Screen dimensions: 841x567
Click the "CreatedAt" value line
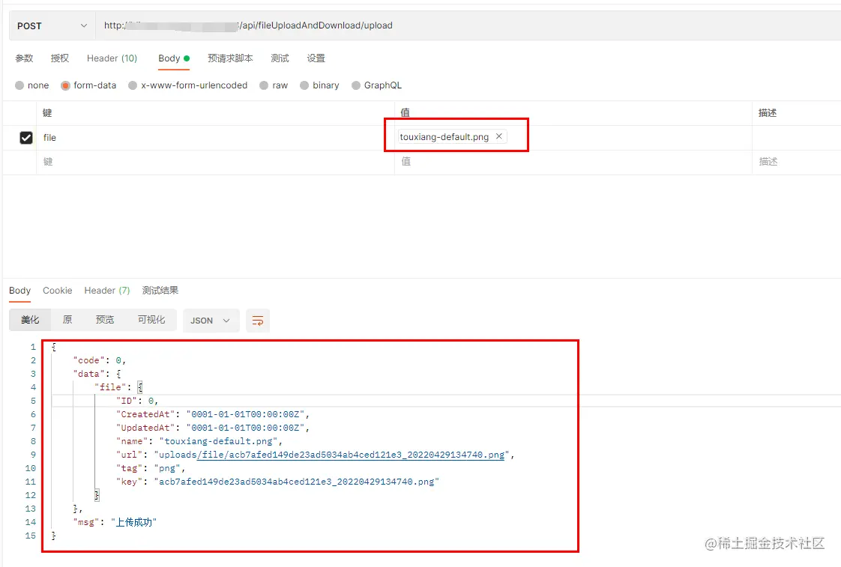click(x=212, y=414)
